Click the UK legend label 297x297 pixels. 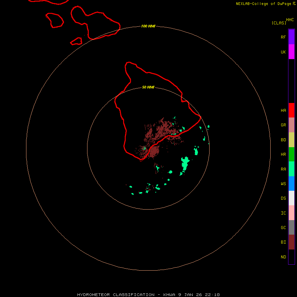[x=283, y=52]
